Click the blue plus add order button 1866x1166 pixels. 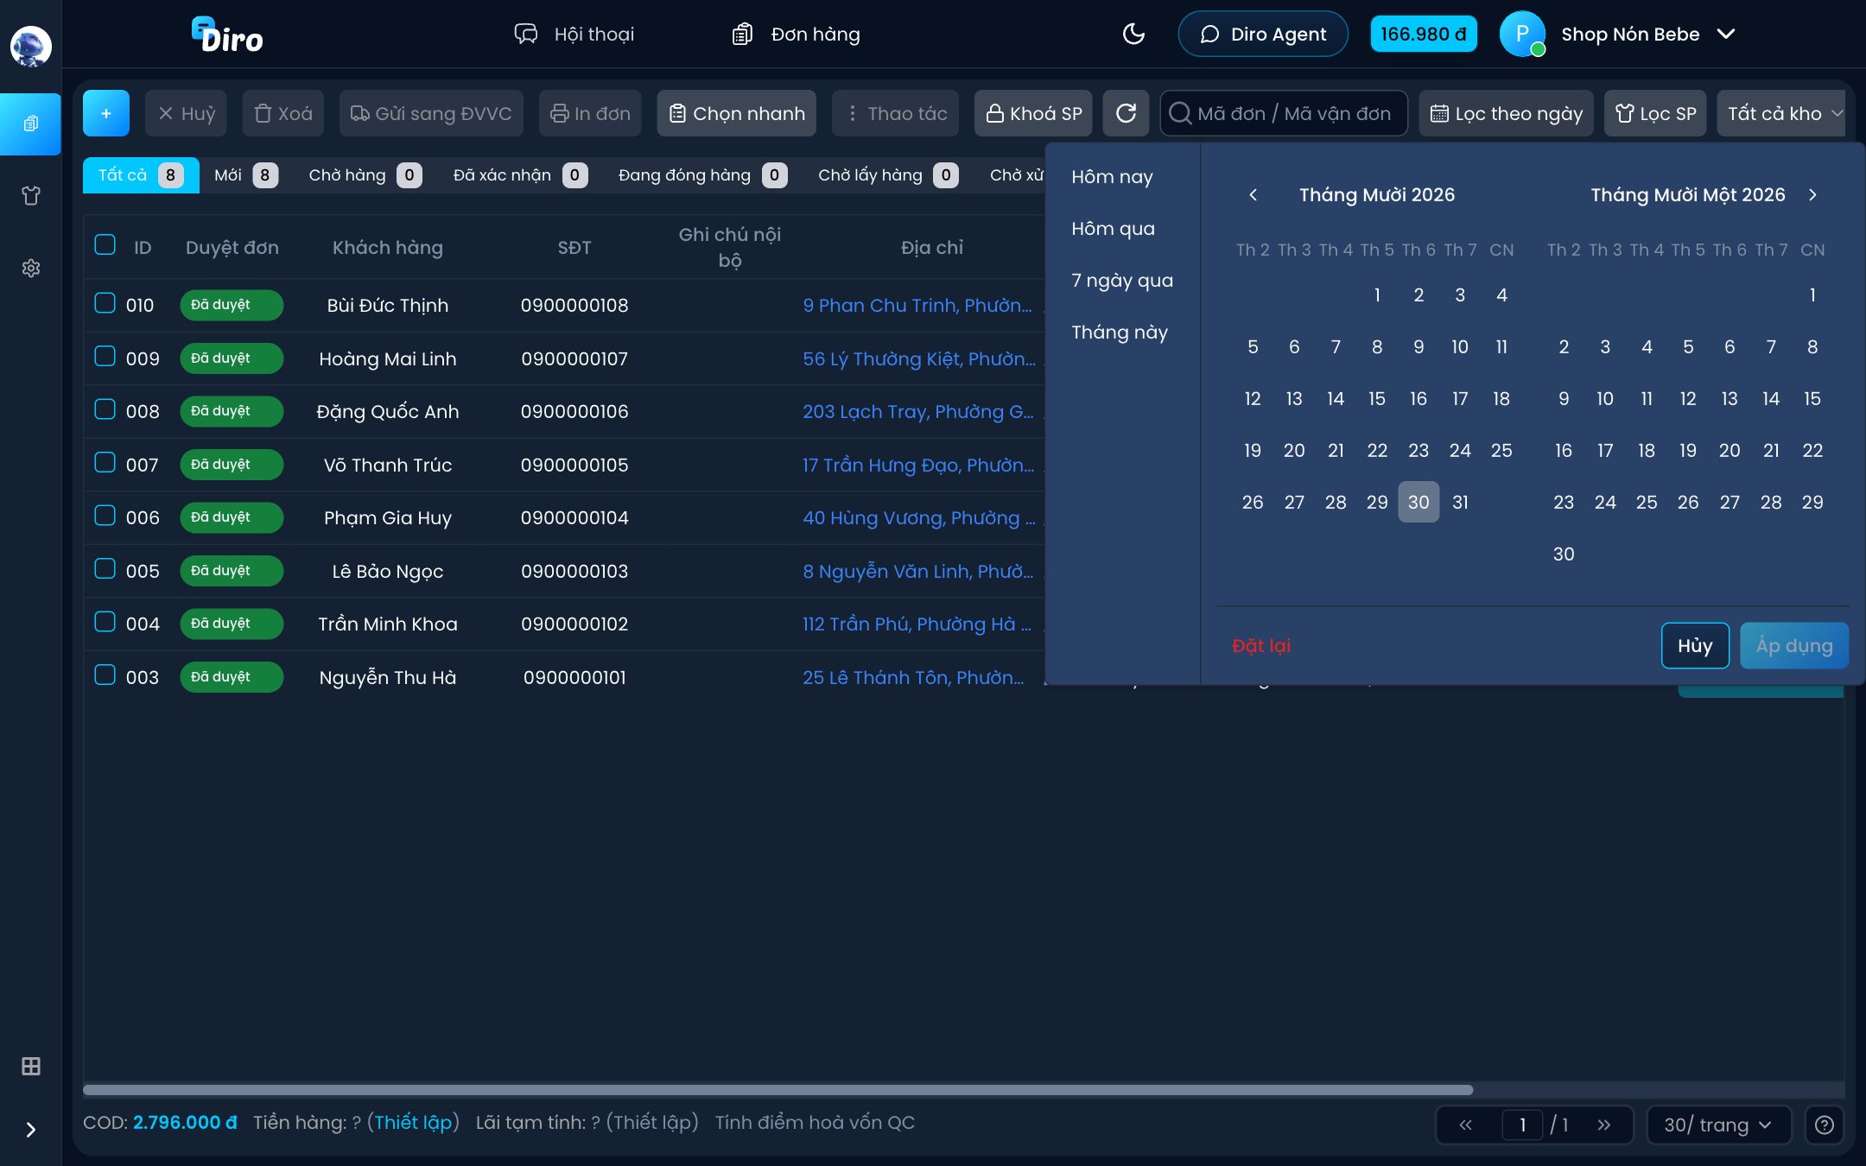(x=106, y=113)
